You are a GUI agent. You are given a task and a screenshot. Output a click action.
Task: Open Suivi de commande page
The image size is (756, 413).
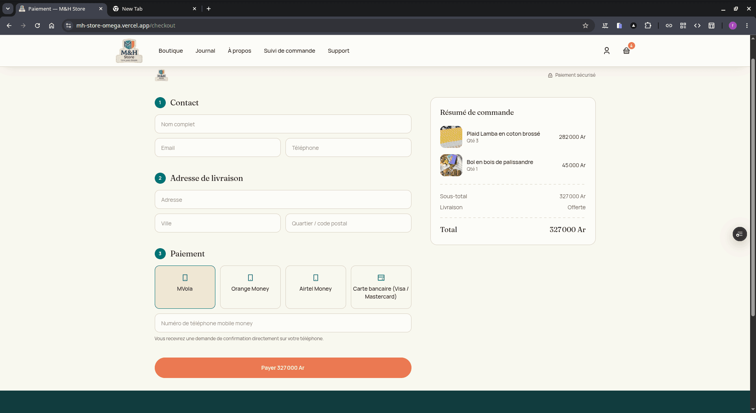pyautogui.click(x=289, y=51)
